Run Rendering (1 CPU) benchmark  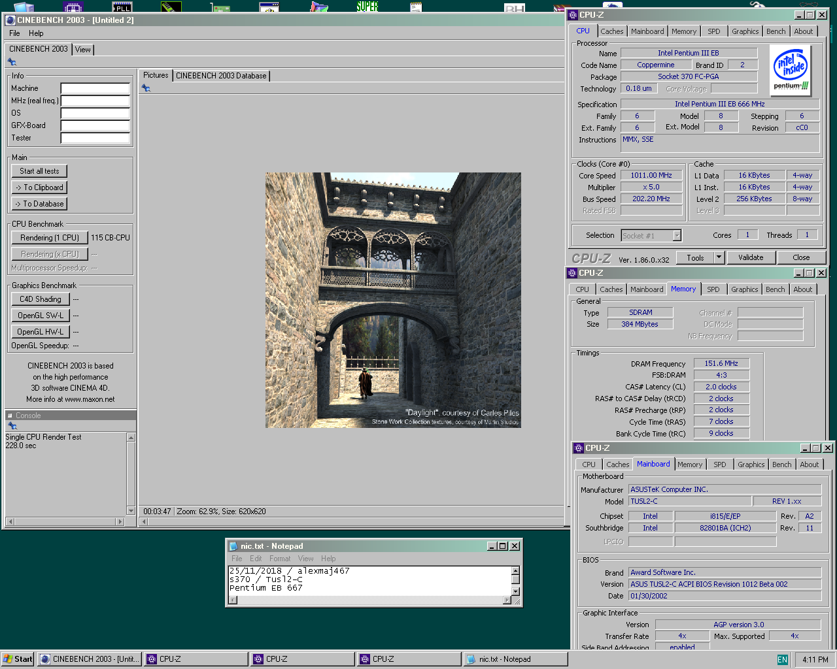50,238
